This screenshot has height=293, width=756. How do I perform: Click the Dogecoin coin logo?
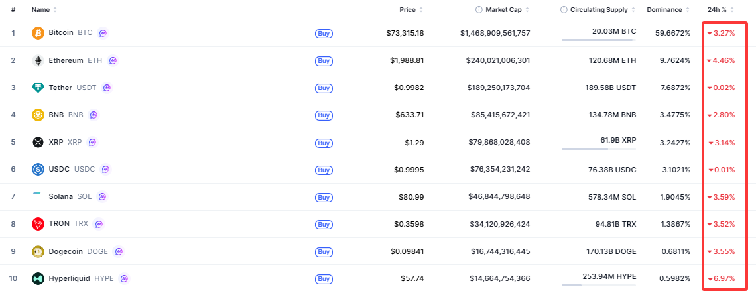(38, 251)
